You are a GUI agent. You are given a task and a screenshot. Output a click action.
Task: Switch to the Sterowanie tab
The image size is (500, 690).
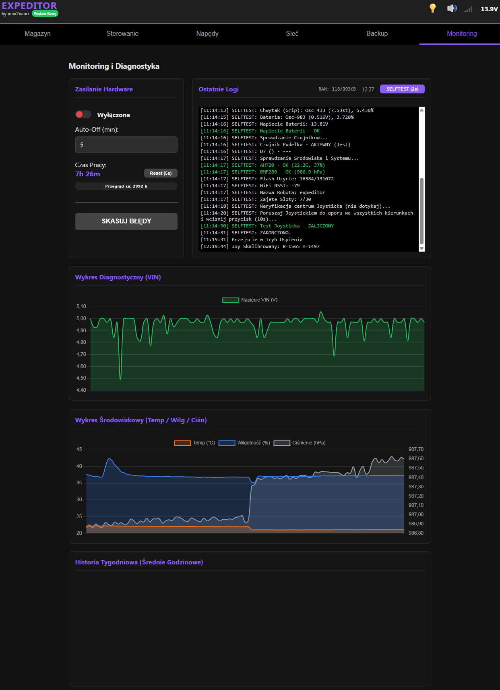122,34
